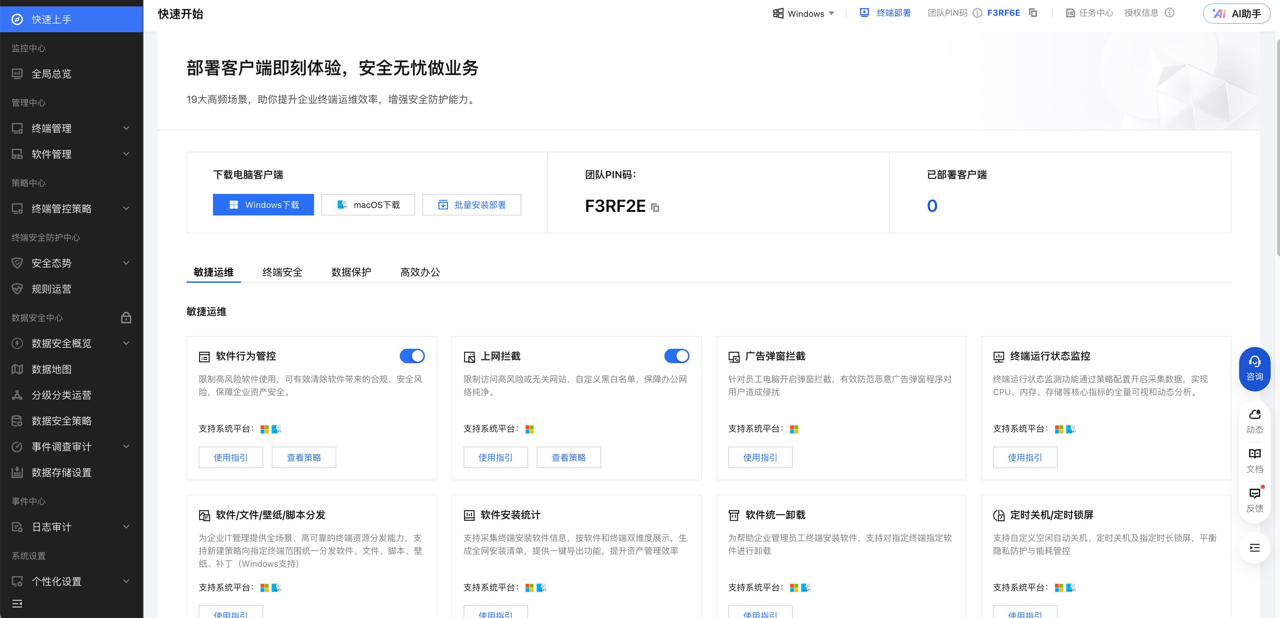Click 查看策略 under 上网拦截
This screenshot has width=1280, height=618.
point(568,457)
